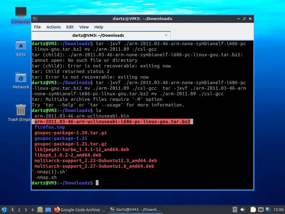Viewport: 285px width, 214px height.
Task: Click the -nmap.sh file name
Action: pyautogui.click(x=45, y=177)
